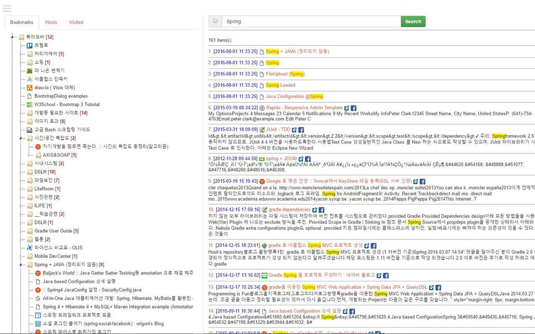Expand the 개발중 필요한 사이트 folder
535x334 pixels.
pos(21,113)
